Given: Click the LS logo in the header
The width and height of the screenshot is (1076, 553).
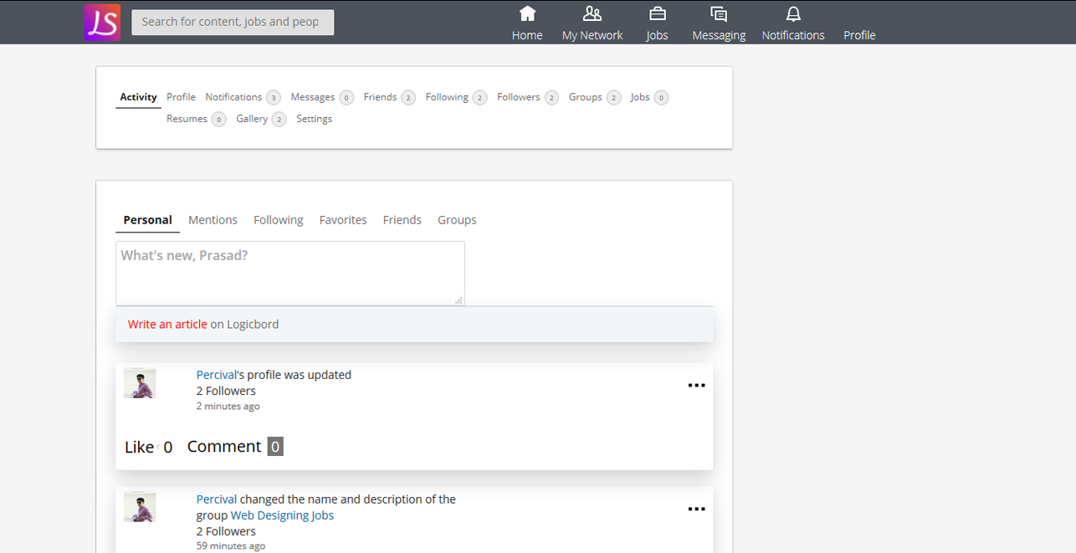Looking at the screenshot, I should click(102, 23).
